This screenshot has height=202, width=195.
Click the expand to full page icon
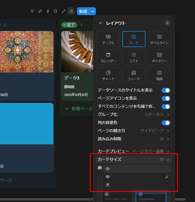tap(64, 11)
